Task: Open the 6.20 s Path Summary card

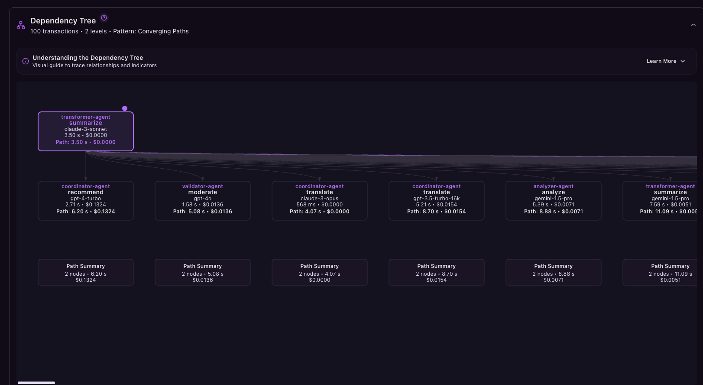Action: 86,272
